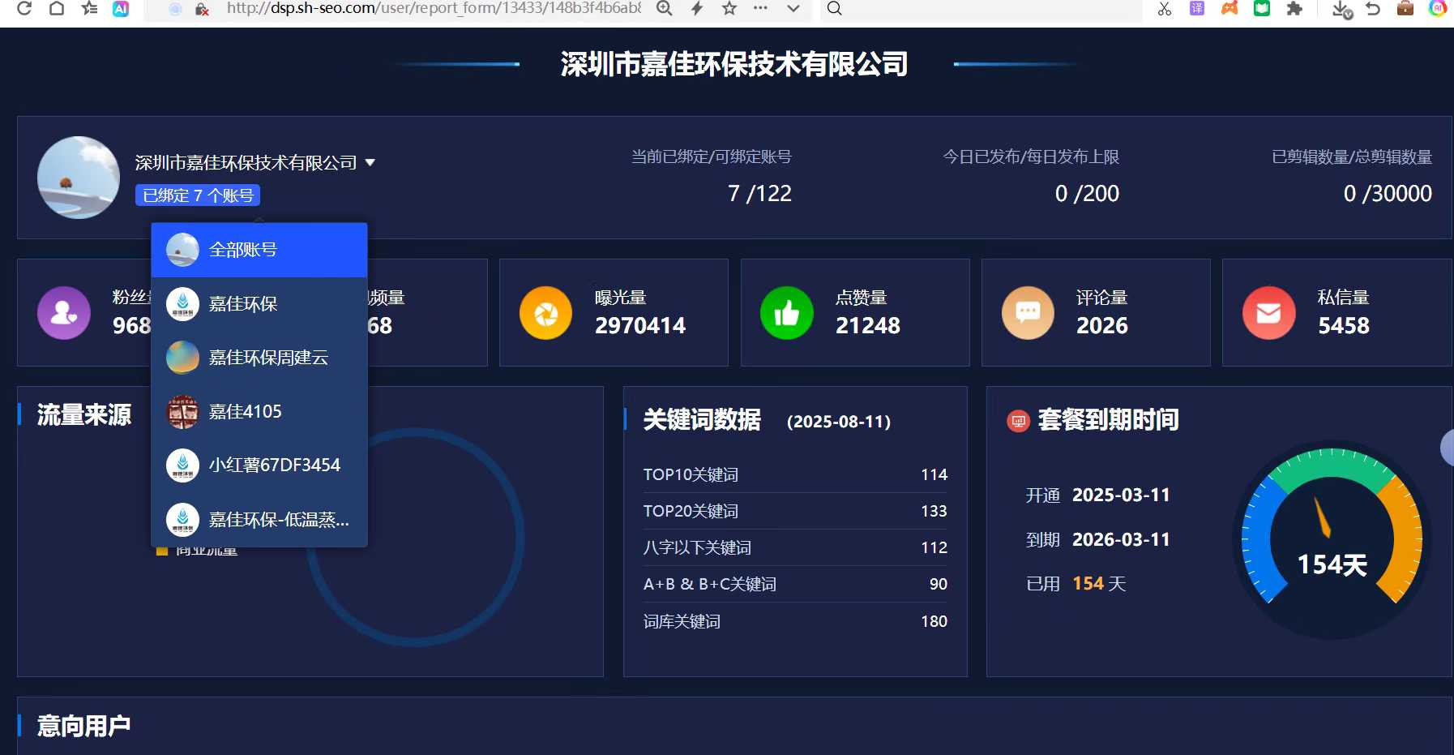Click the search magnifier icon in search box
This screenshot has height=755, width=1454.
(x=834, y=8)
